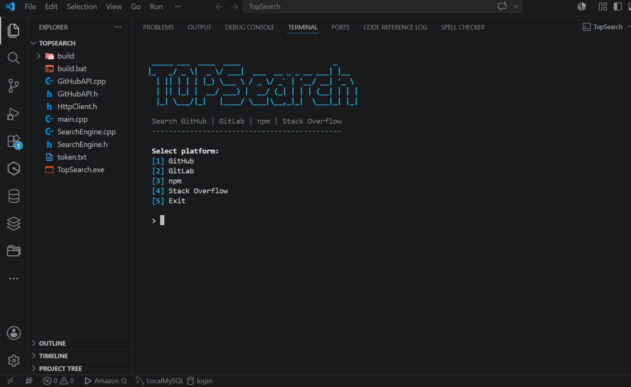Open Explorer views and more actions ellipsis

point(118,27)
